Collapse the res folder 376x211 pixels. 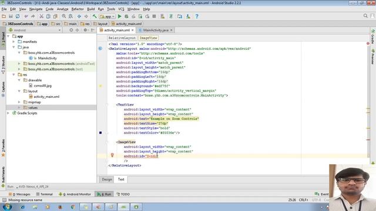coord(14,74)
